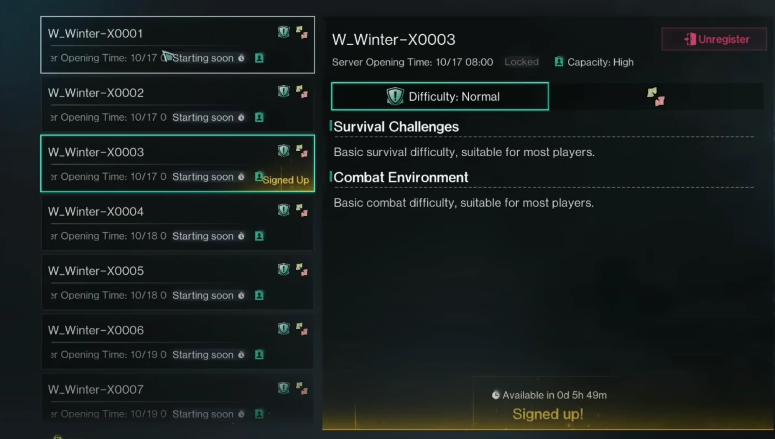Image resolution: width=775 pixels, height=439 pixels.
Task: Click the Locked status label
Action: pos(522,62)
